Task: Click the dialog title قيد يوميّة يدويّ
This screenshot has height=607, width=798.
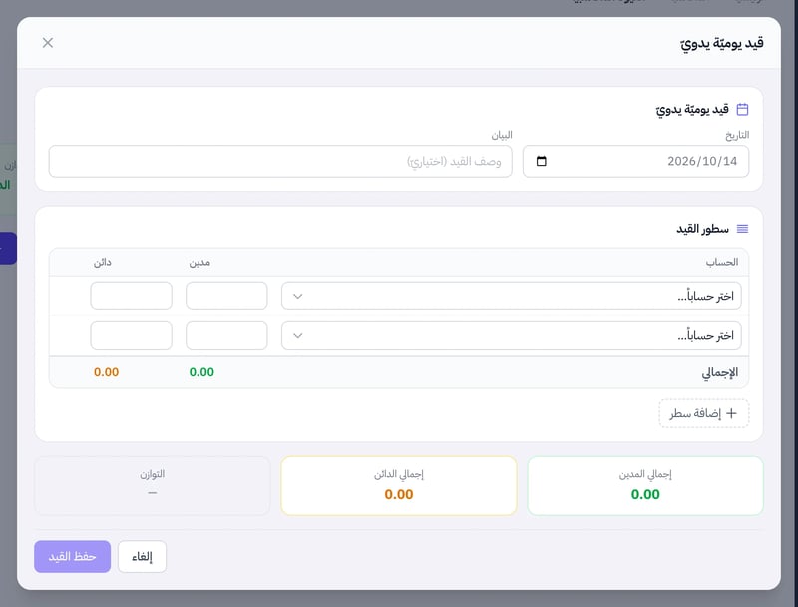Action: coord(721,43)
